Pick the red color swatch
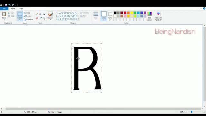 (125, 13)
